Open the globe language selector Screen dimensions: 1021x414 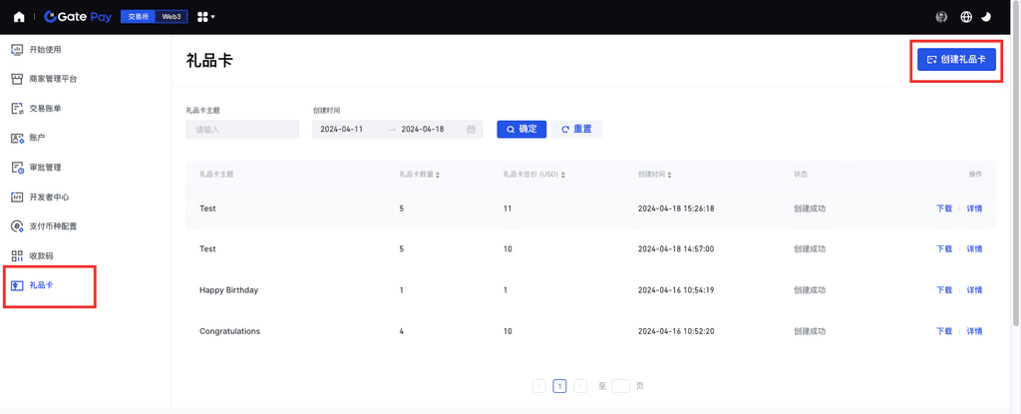pos(966,17)
